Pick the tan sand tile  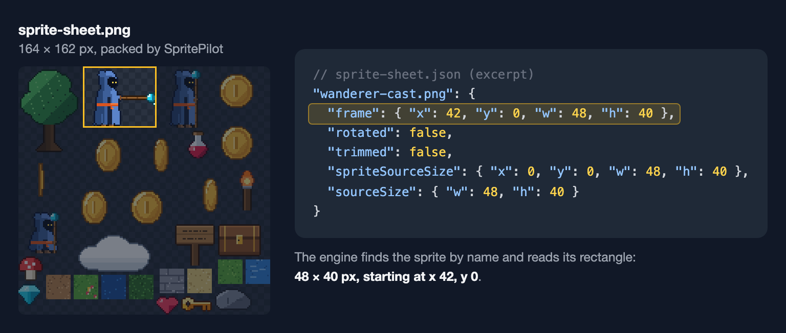[x=200, y=281]
